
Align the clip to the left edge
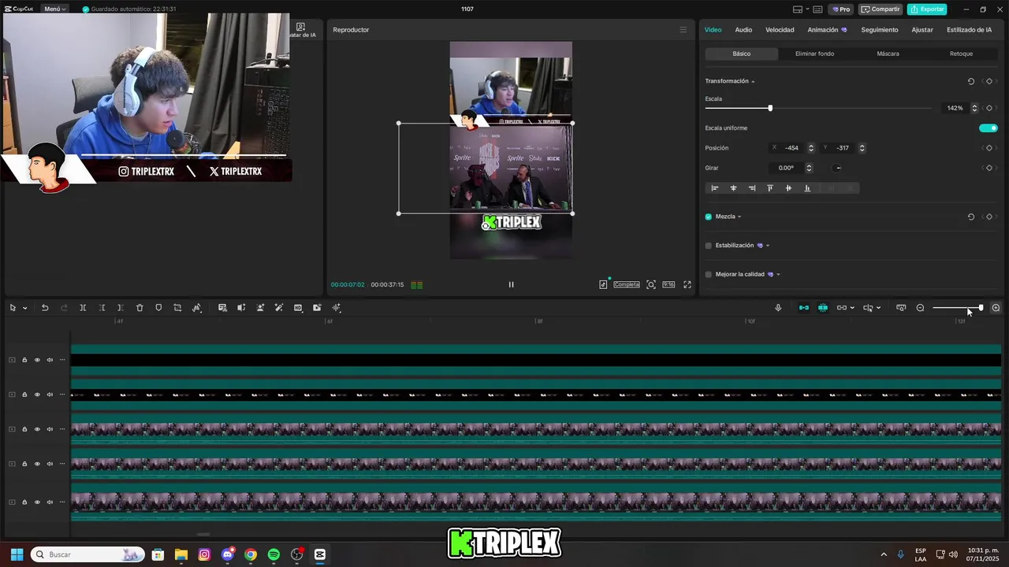(x=715, y=188)
